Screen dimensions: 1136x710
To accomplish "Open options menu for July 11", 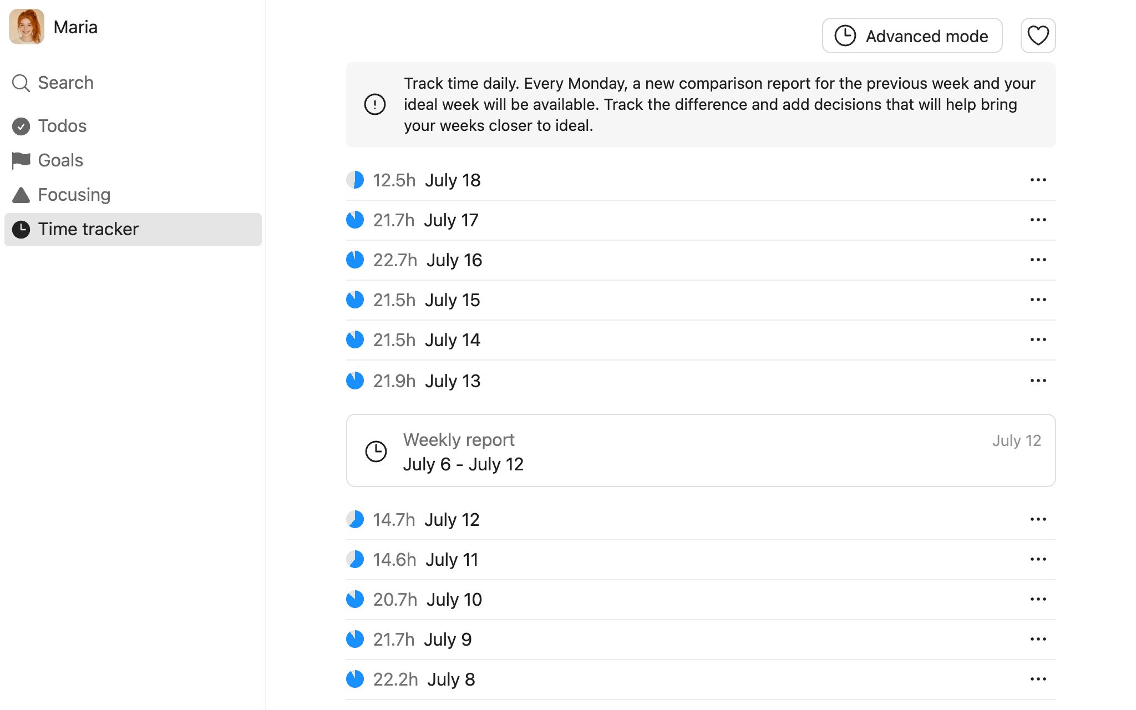I will (1038, 559).
